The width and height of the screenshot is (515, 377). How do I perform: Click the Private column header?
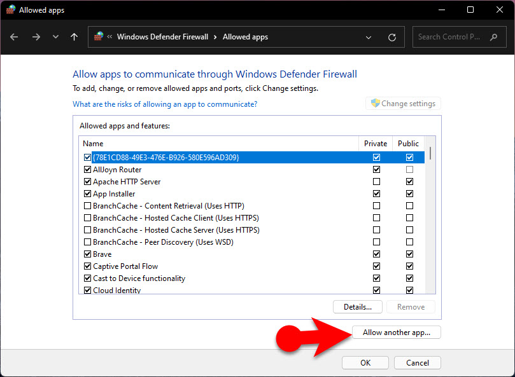point(376,144)
